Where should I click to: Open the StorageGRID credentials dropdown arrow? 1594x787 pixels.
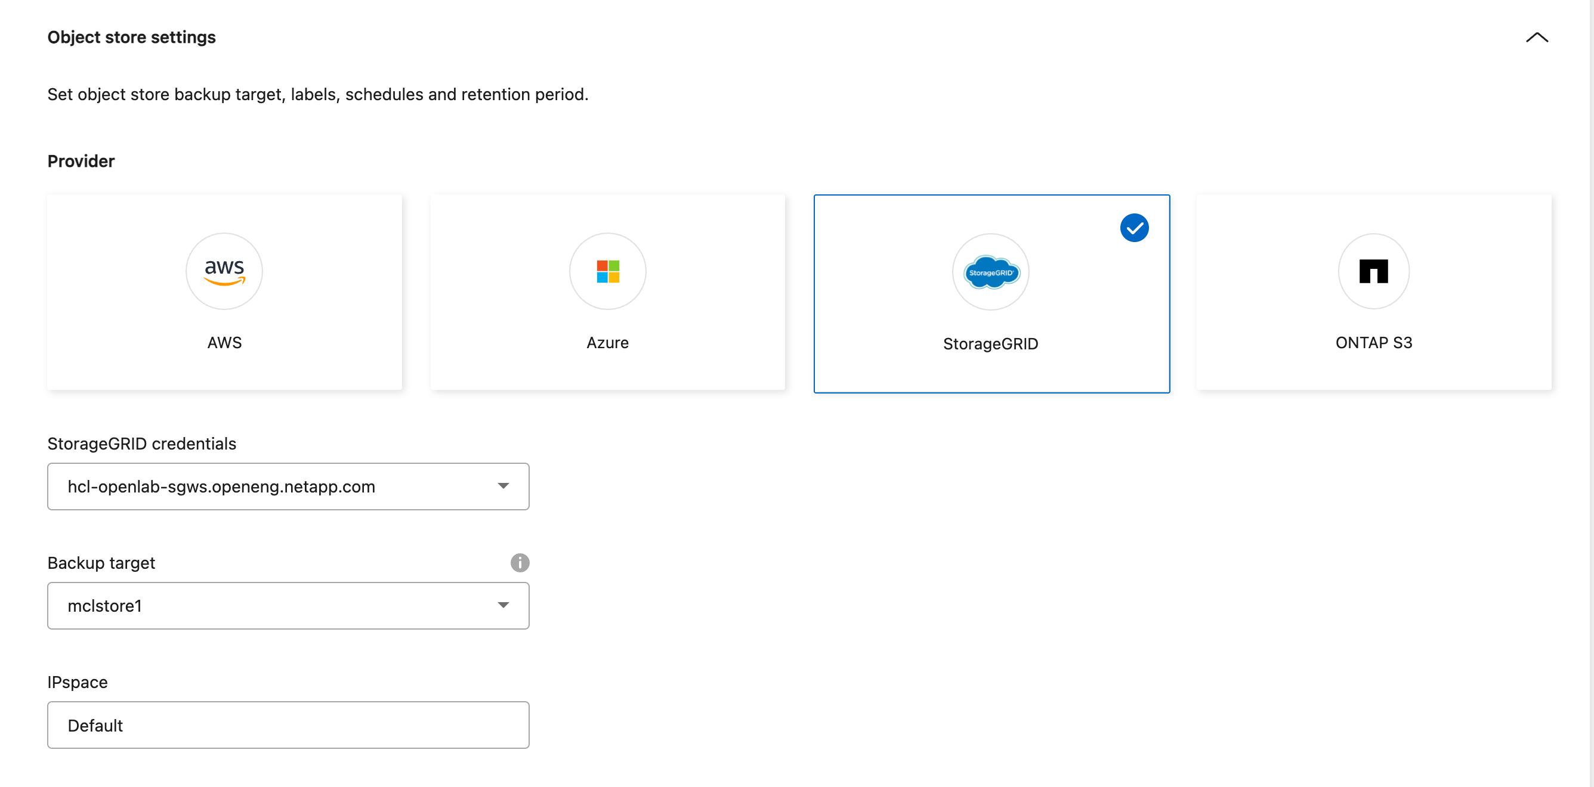[x=503, y=487]
